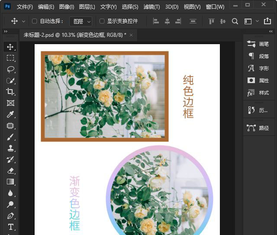The image size is (277, 235).
Task: Click the Align vertical centers icon
Action: [223, 21]
